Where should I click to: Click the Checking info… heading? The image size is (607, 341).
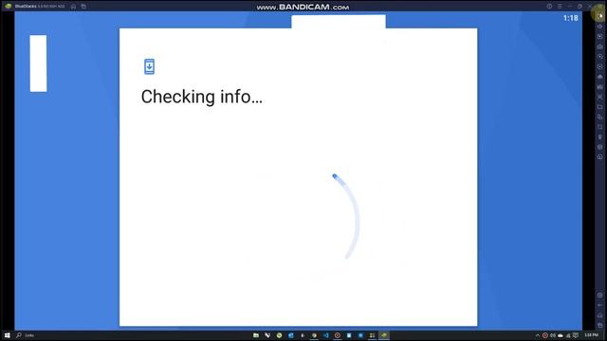(x=202, y=97)
